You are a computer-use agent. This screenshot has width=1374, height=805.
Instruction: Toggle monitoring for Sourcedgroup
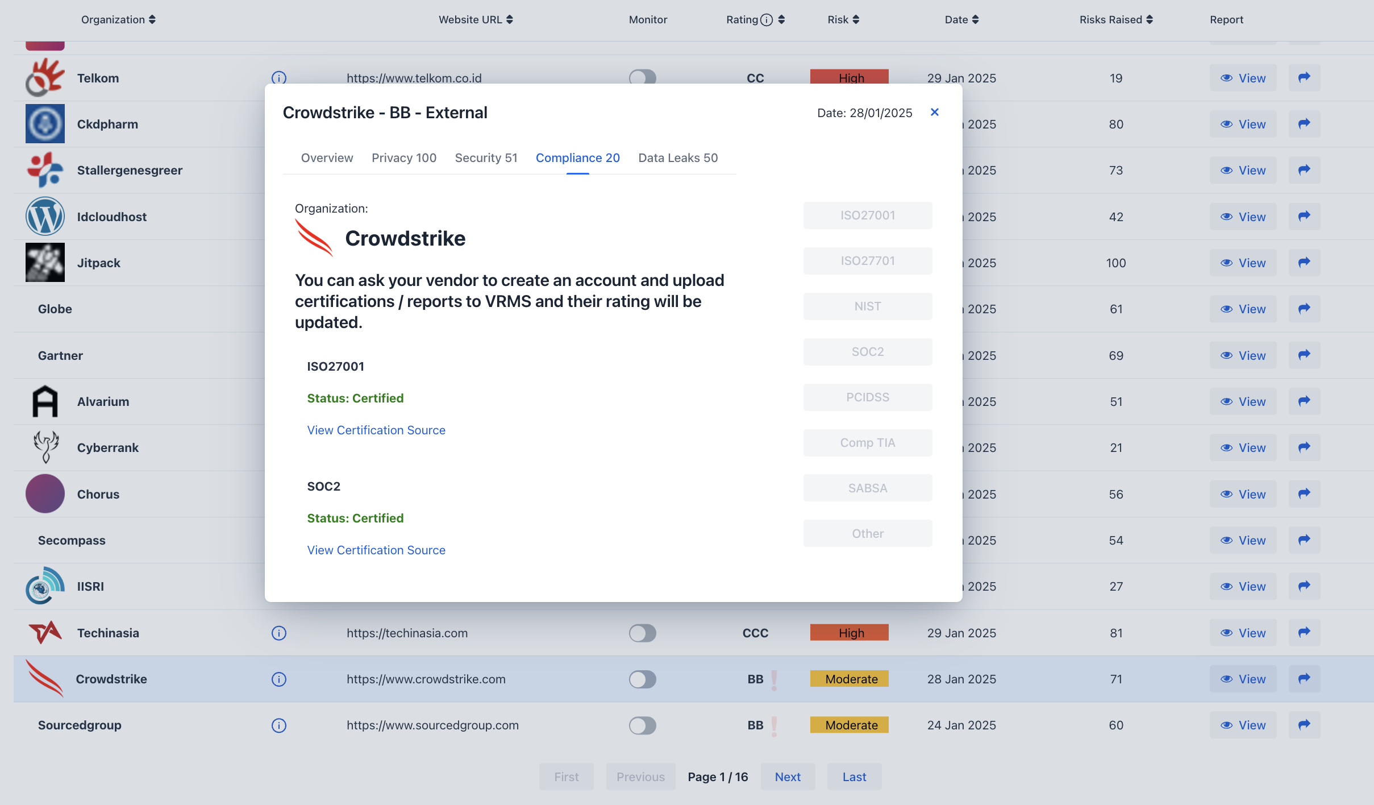643,725
